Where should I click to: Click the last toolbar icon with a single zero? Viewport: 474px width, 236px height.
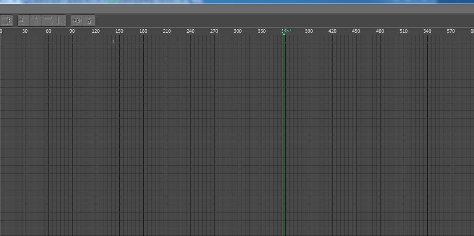[89, 21]
